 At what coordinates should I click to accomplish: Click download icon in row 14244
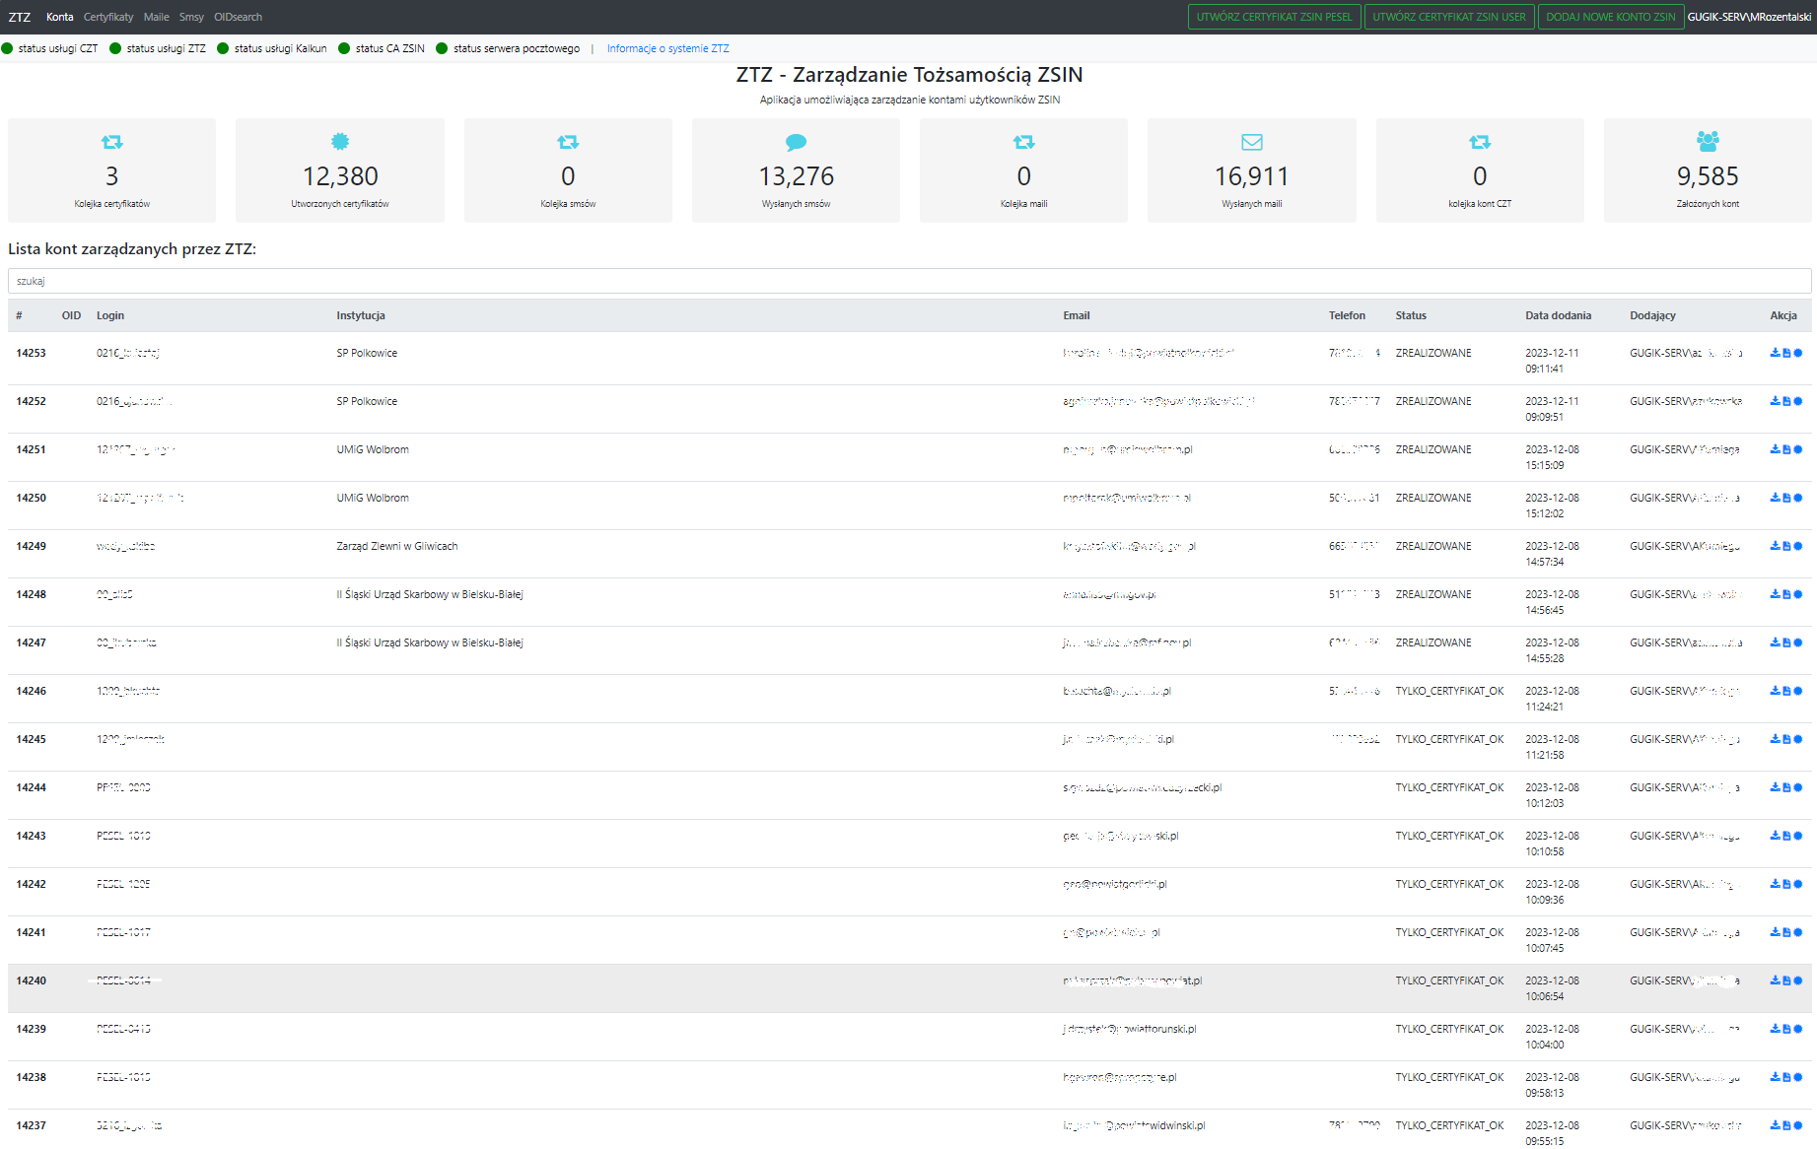click(1775, 787)
